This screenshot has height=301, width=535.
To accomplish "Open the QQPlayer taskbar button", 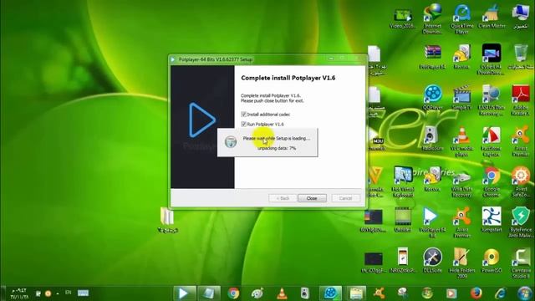I will pos(330,293).
